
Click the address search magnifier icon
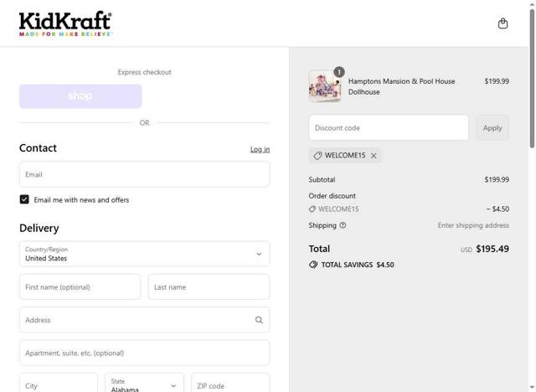(x=259, y=320)
